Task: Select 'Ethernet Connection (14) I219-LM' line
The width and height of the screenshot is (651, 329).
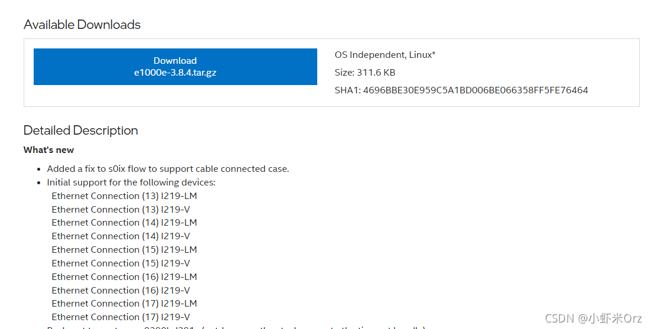Action: pyautogui.click(x=124, y=223)
